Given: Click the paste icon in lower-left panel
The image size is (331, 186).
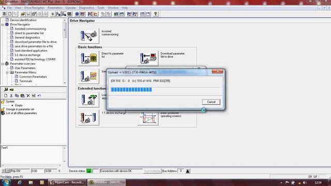Looking at the screenshot, I should (22, 96).
